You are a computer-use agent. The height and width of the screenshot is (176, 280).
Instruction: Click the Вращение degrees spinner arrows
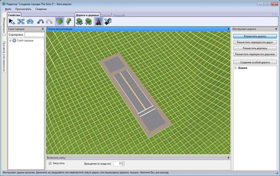tap(122, 163)
